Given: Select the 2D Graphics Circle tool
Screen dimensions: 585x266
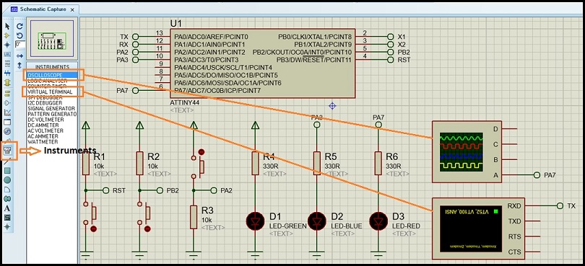Looking at the screenshot, I should click(7, 180).
